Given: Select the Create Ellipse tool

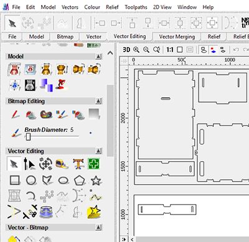Looking at the screenshot, I should (63, 180).
